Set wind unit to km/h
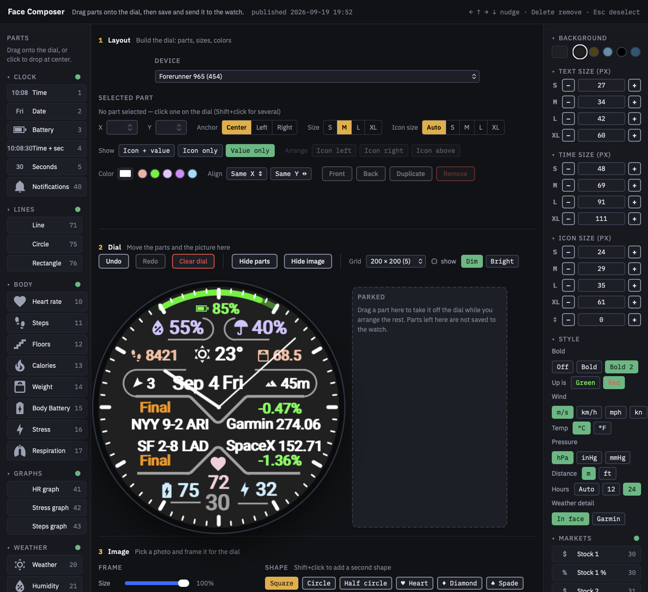648x592 pixels. pos(589,412)
